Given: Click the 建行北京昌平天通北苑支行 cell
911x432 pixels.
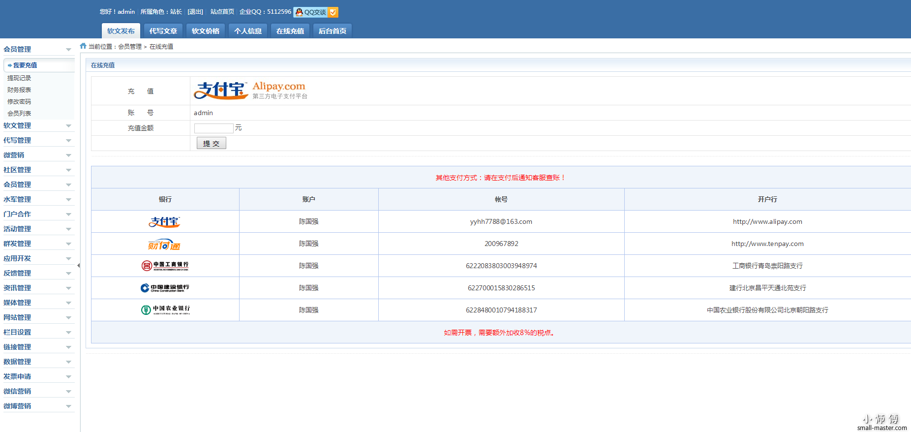Looking at the screenshot, I should click(x=767, y=288).
